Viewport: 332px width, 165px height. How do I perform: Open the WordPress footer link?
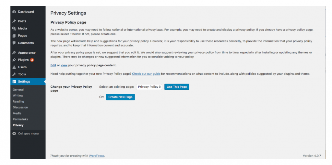pyautogui.click(x=97, y=156)
